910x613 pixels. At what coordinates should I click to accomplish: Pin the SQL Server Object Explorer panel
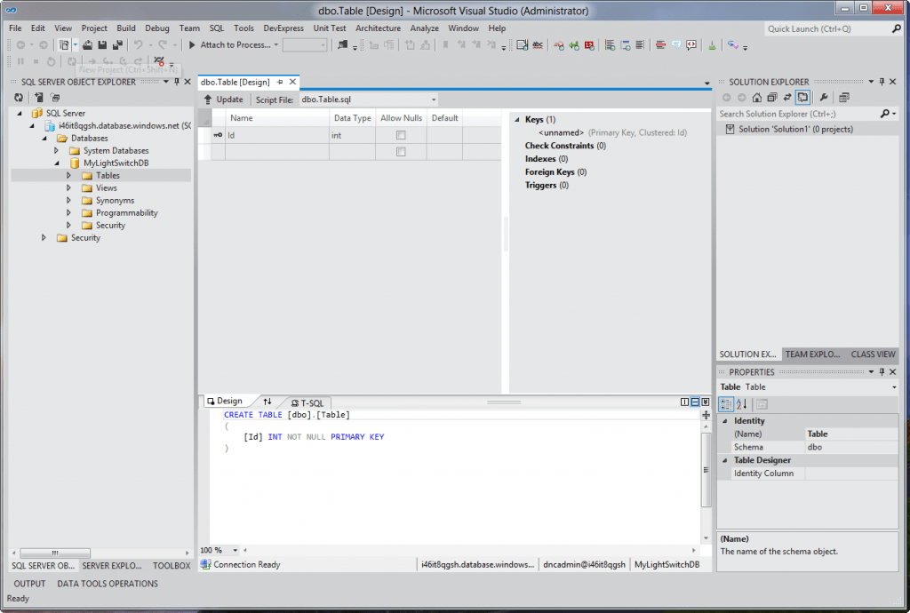click(x=177, y=82)
